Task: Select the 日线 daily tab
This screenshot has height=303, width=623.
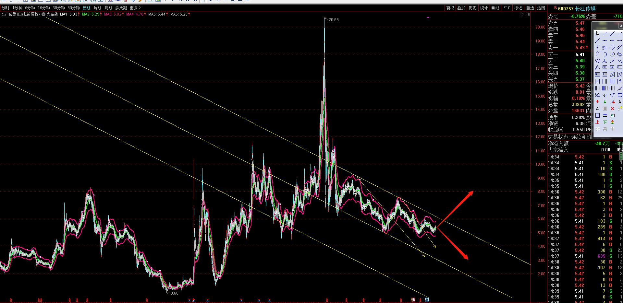Action: coord(87,8)
